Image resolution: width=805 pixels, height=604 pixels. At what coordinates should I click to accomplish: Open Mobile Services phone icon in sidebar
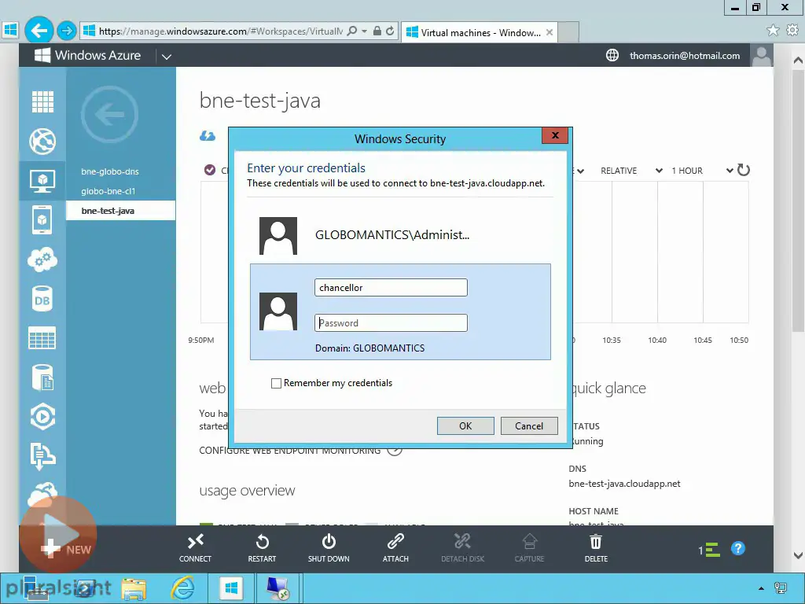click(42, 220)
